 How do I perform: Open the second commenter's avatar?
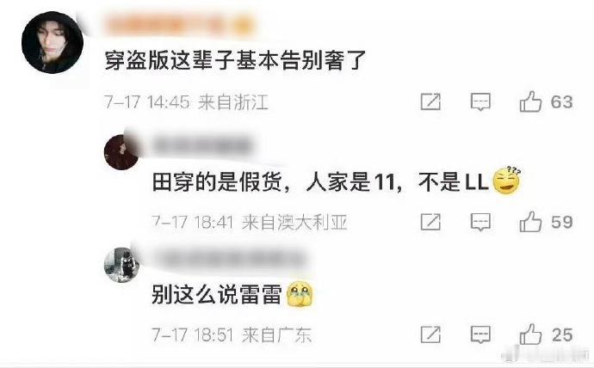click(121, 151)
